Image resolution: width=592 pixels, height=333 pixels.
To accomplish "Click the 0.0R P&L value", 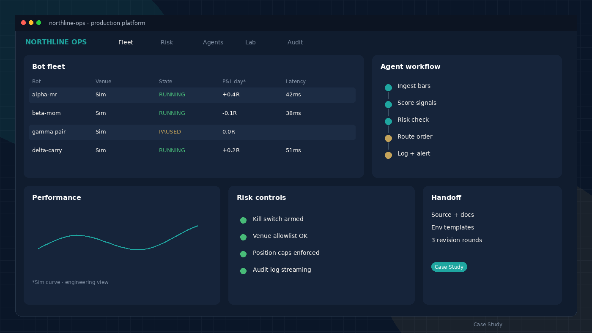I will point(229,132).
